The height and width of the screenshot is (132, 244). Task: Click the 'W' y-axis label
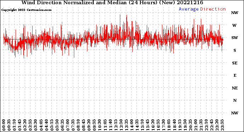234,25
